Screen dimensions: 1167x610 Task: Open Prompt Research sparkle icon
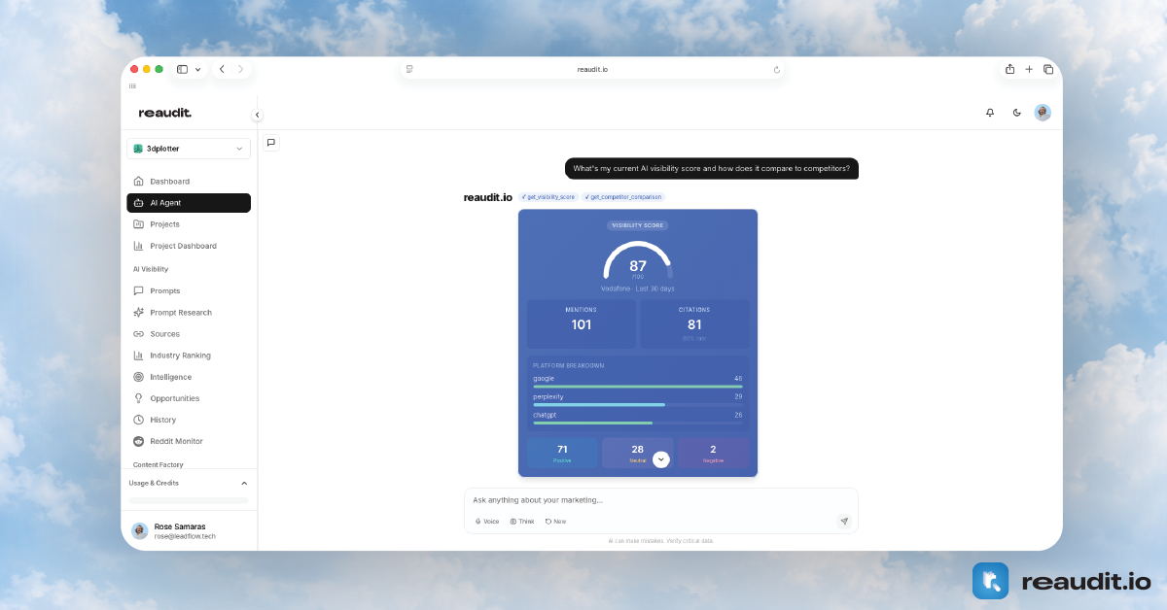point(138,313)
